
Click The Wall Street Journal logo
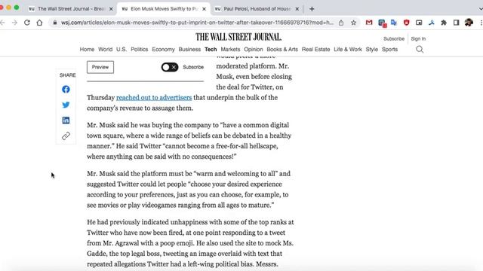coord(238,37)
